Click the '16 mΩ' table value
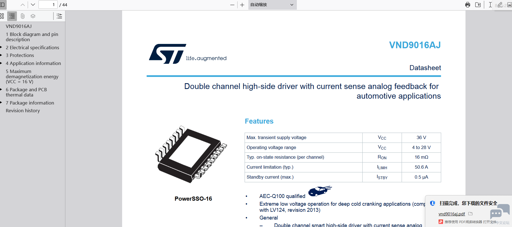The width and height of the screenshot is (512, 227). click(x=421, y=157)
